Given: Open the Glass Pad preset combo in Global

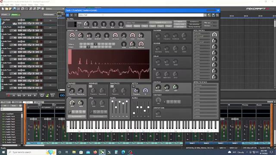Looking at the screenshot, I should (x=137, y=22).
